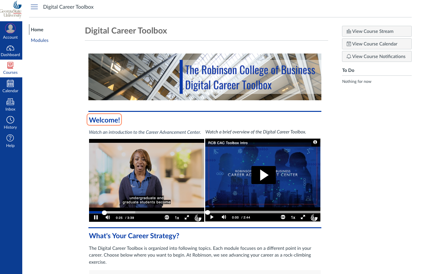Click the flame logo on the introduction video

[x=197, y=218]
